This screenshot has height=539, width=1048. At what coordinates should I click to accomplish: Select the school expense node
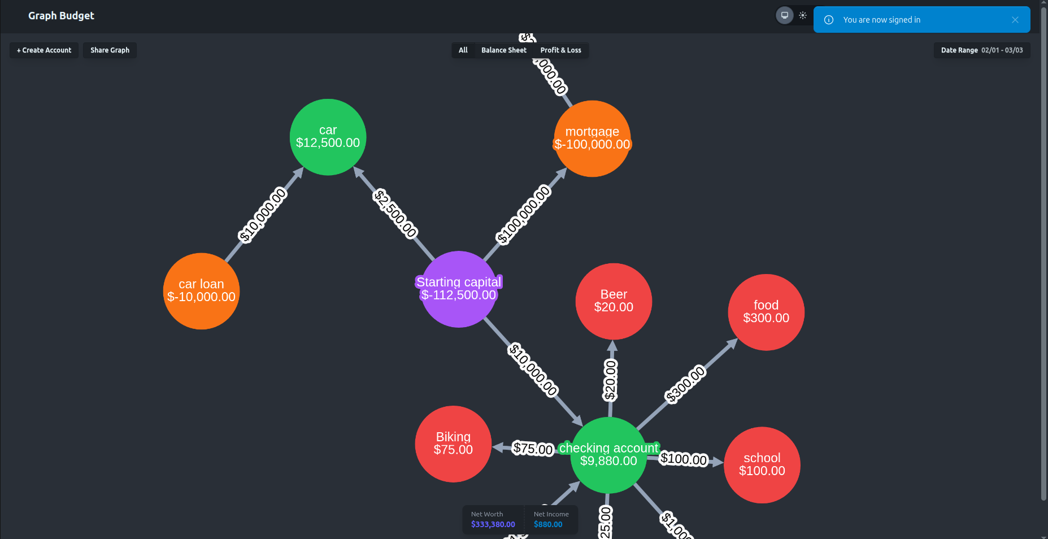pos(762,464)
